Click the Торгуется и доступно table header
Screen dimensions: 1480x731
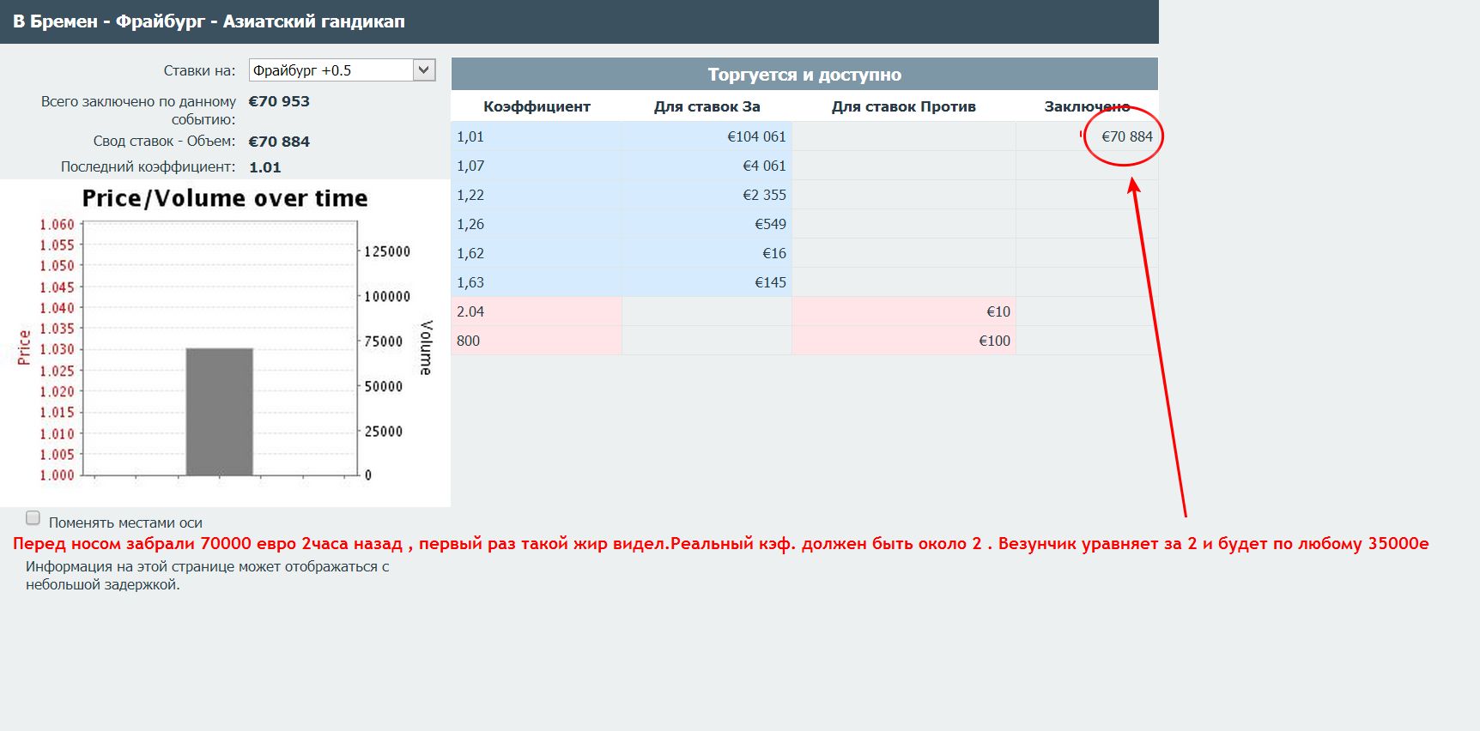click(804, 75)
